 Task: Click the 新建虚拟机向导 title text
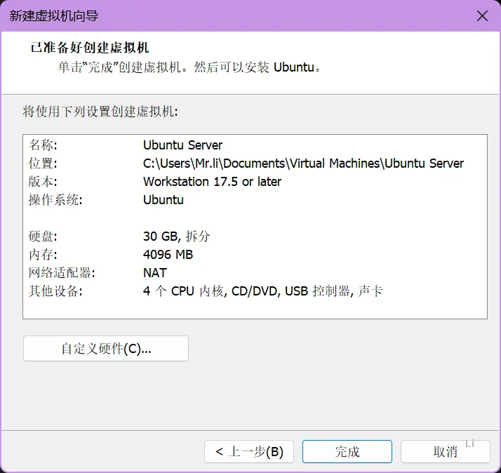[x=54, y=15]
